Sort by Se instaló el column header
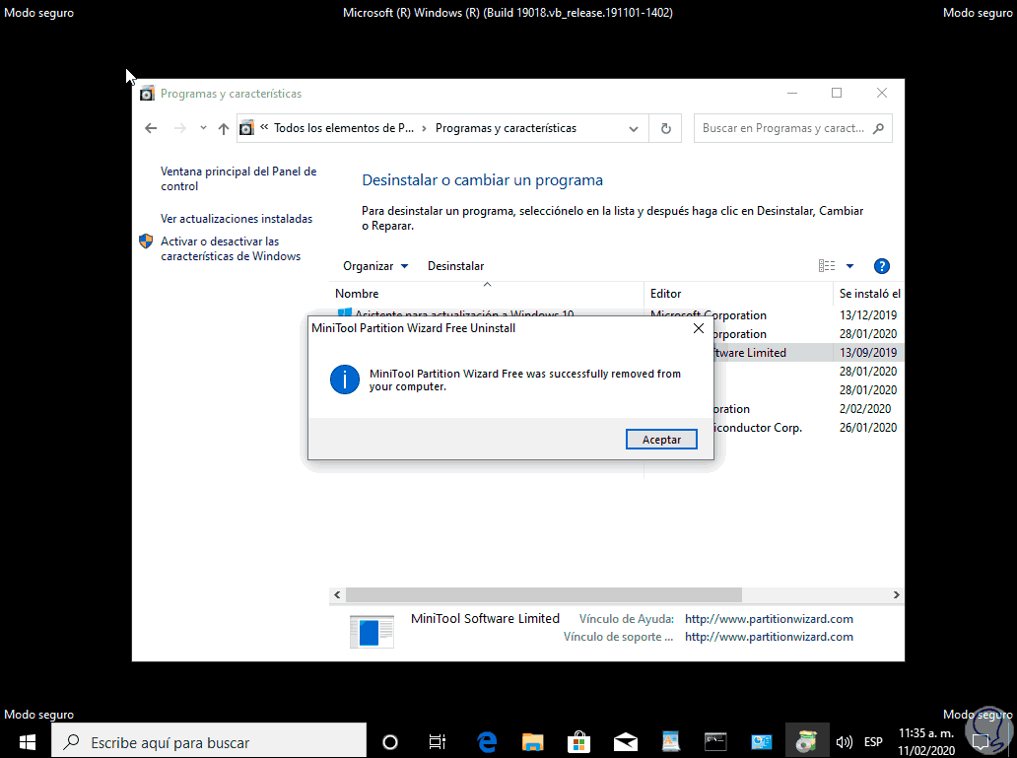This screenshot has height=758, width=1017. [x=868, y=294]
